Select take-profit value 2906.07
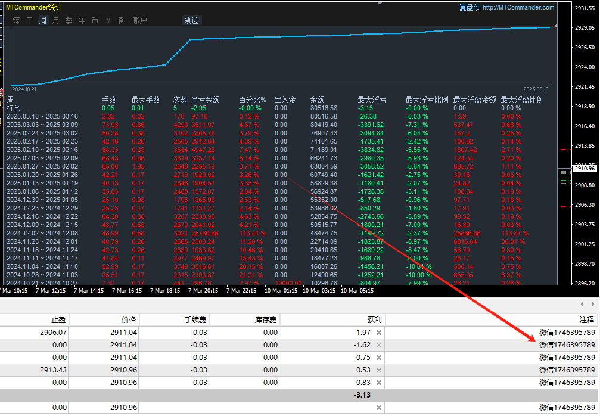Screen dimensions: 600x416 53,333
